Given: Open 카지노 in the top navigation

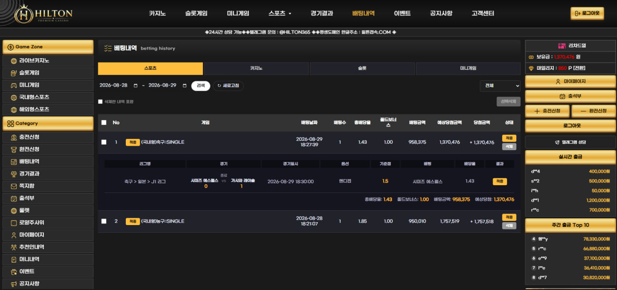Looking at the screenshot, I should 158,13.
